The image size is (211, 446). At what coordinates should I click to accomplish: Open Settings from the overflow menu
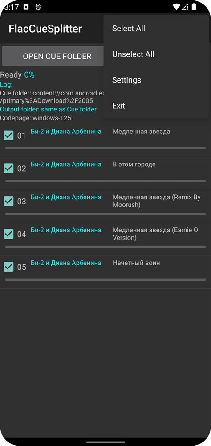click(x=156, y=80)
